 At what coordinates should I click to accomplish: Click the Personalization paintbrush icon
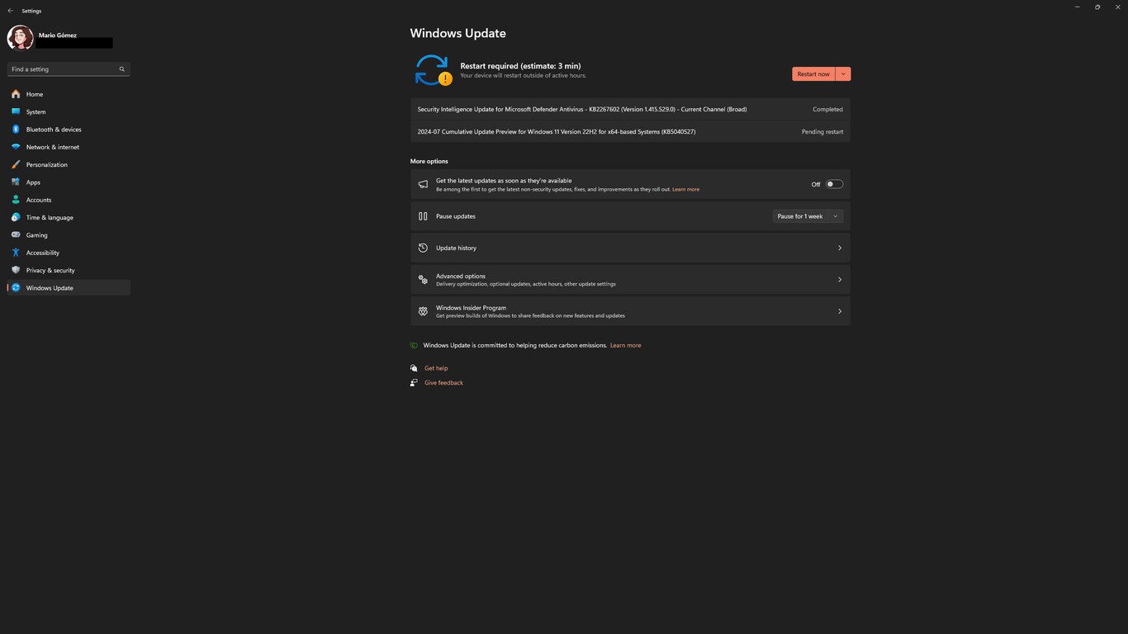tap(16, 164)
